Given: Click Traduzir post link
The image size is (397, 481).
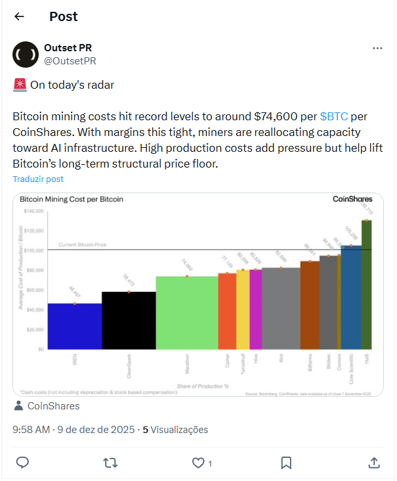Looking at the screenshot, I should [x=38, y=179].
